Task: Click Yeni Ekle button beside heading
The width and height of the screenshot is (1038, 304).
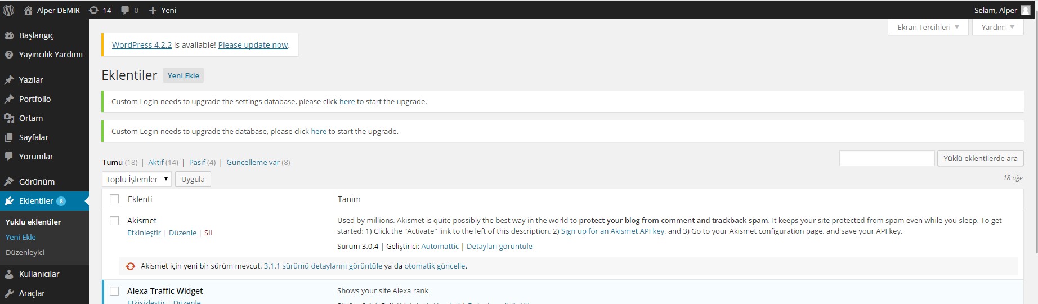Action: click(x=184, y=75)
